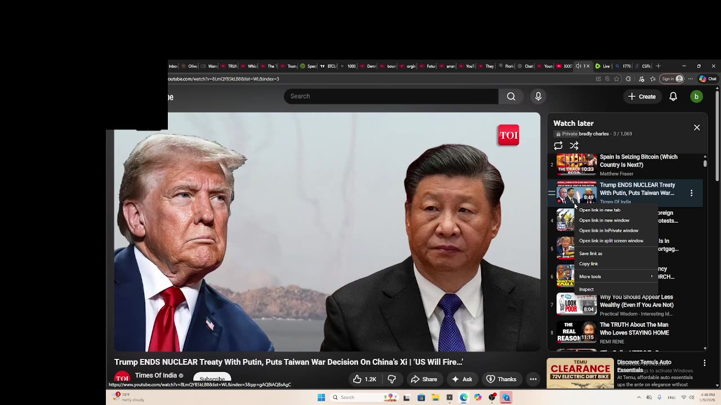
Task: Click the Thanks button
Action: click(x=501, y=379)
